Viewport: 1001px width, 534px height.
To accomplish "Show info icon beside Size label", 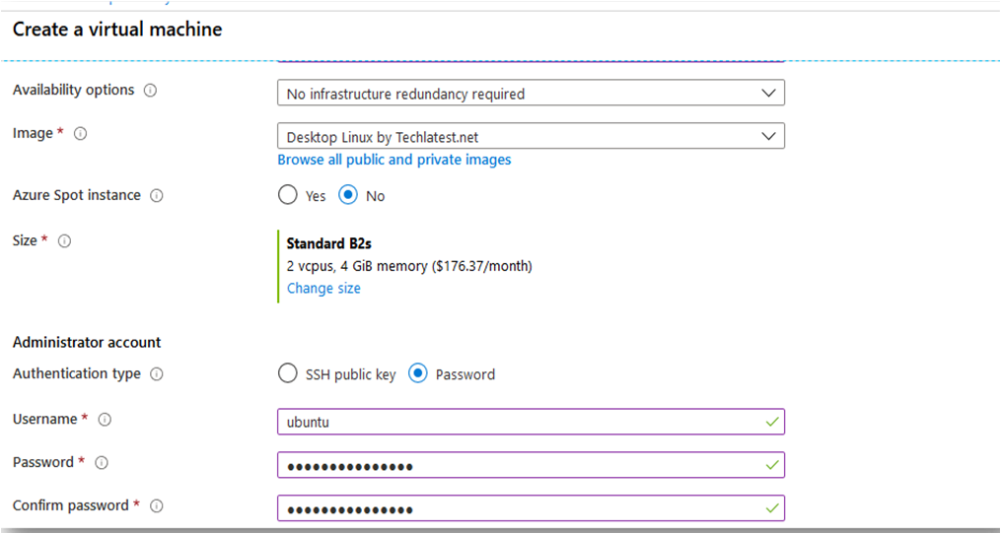I will tap(64, 241).
